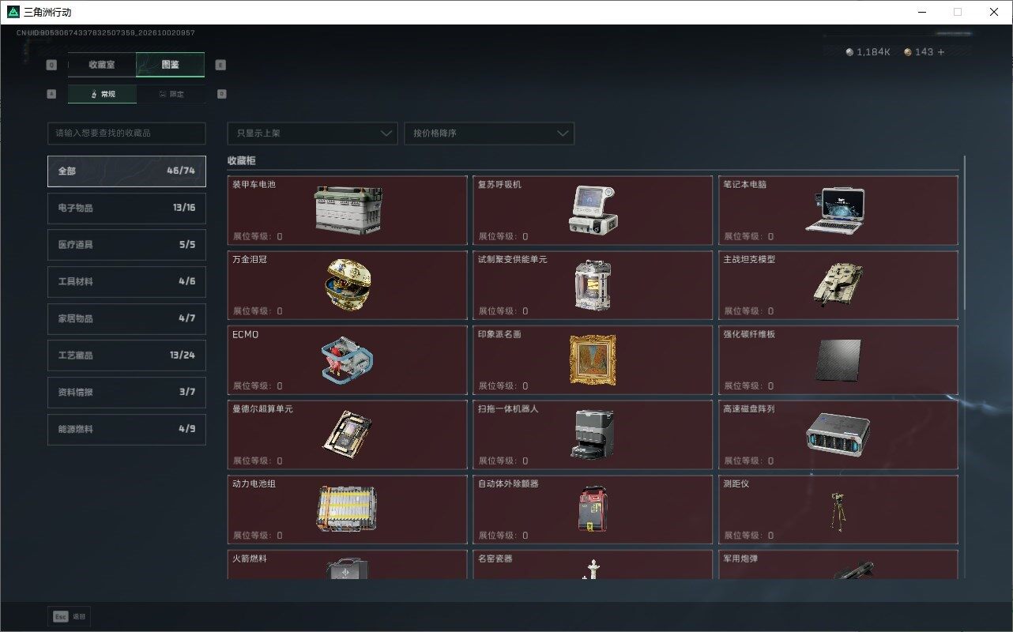Viewport: 1013px width, 632px height.
Task: Select the 强化碳纤维板 carbon panel icon
Action: (838, 359)
